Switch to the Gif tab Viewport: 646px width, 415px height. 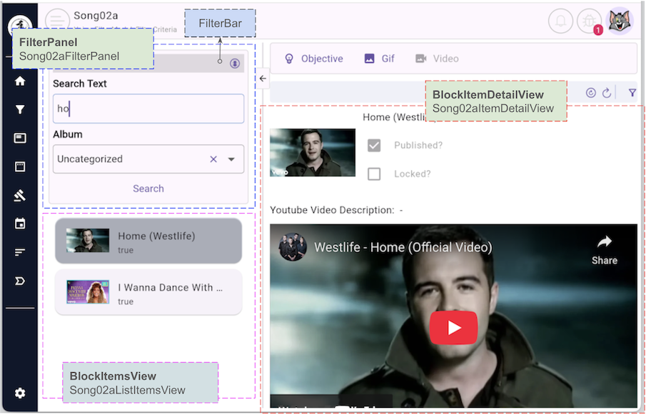coord(379,59)
